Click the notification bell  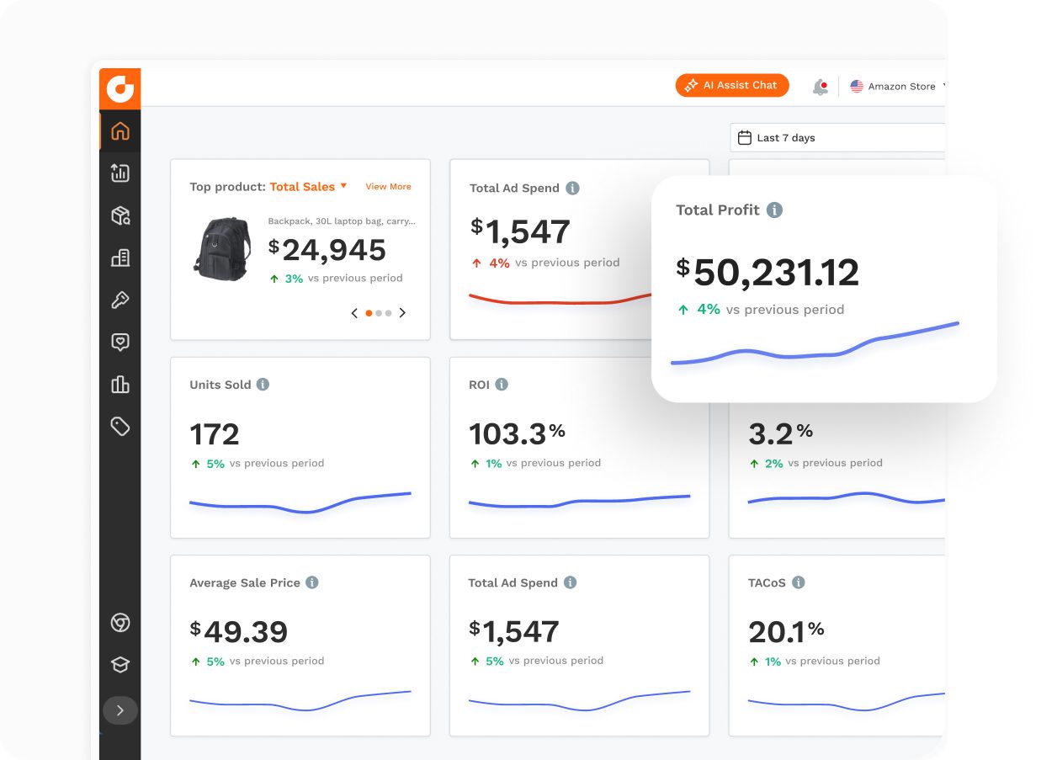tap(820, 85)
